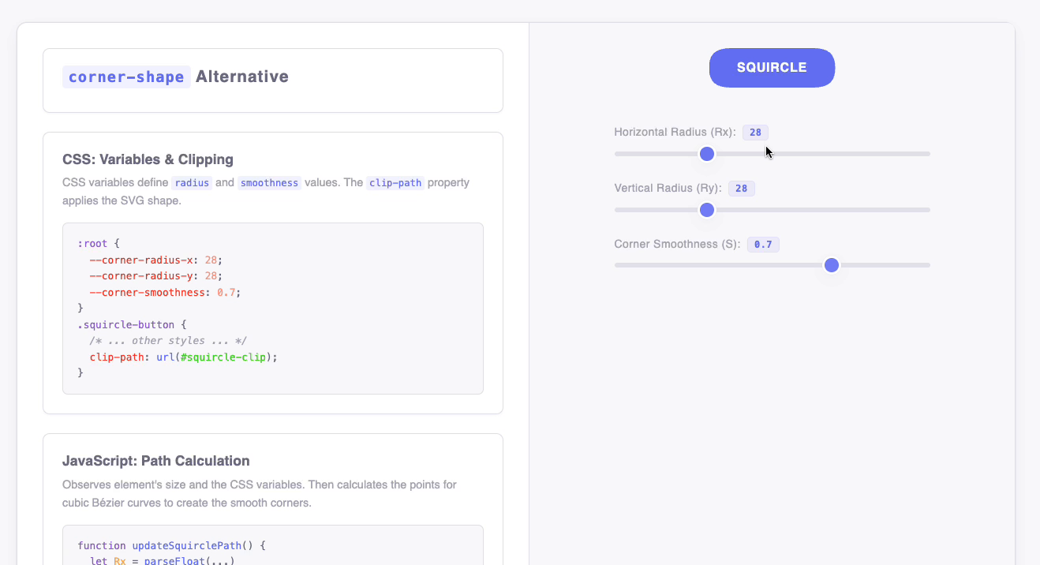Click the Corner Smoothness slider handle

tap(831, 265)
